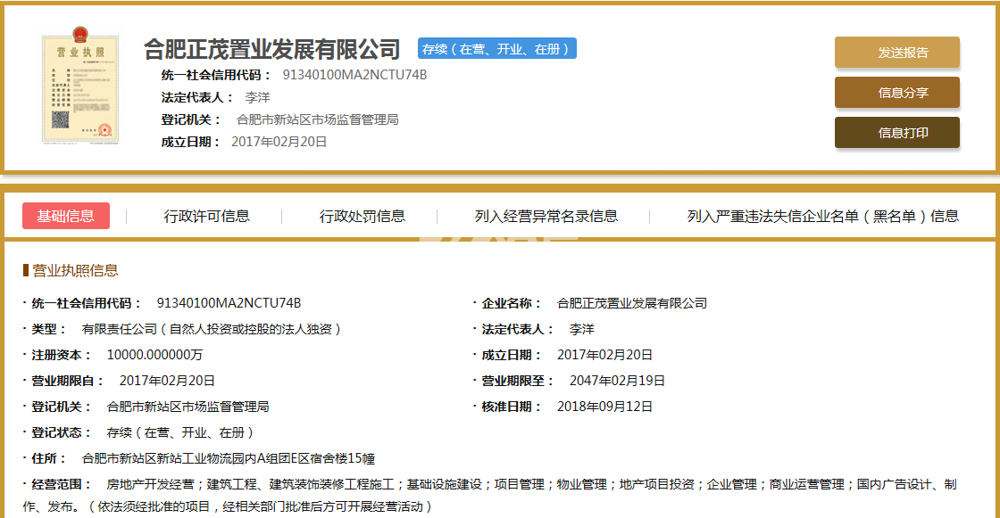
Task: Select header credit code 91340100MA2NCTU74B
Action: [354, 75]
